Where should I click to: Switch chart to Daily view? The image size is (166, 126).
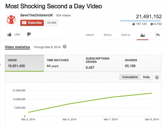coord(146,77)
